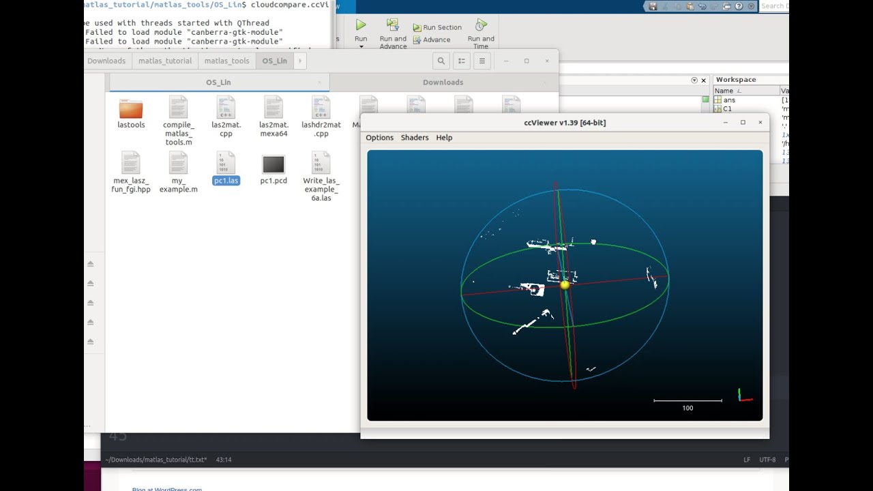Viewport: 873px width, 491px height.
Task: Expand the quick access toolbar options arrow
Action: click(x=750, y=6)
